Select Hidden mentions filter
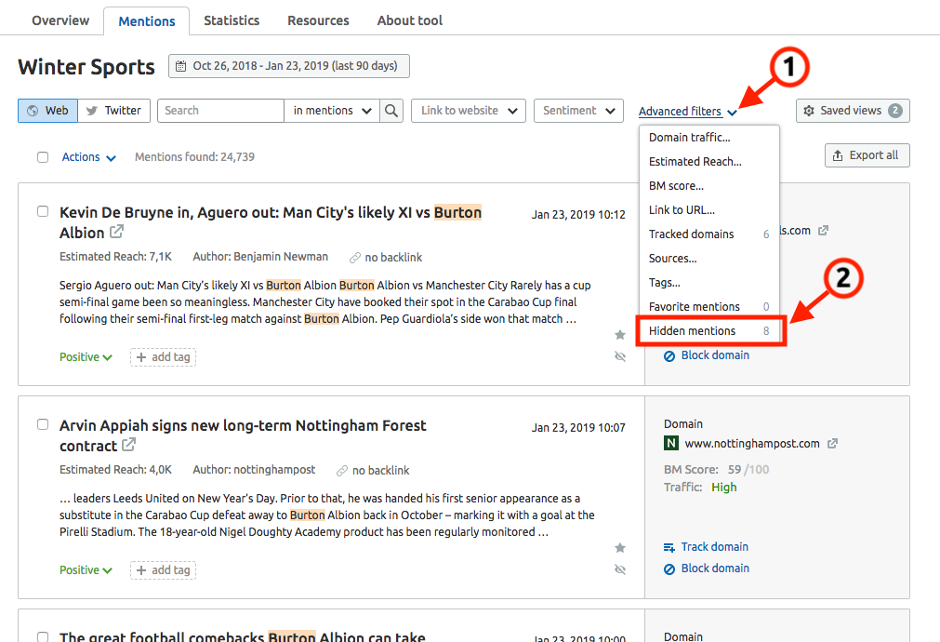 pos(710,331)
